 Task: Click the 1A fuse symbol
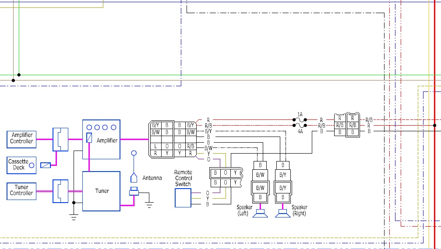point(300,119)
